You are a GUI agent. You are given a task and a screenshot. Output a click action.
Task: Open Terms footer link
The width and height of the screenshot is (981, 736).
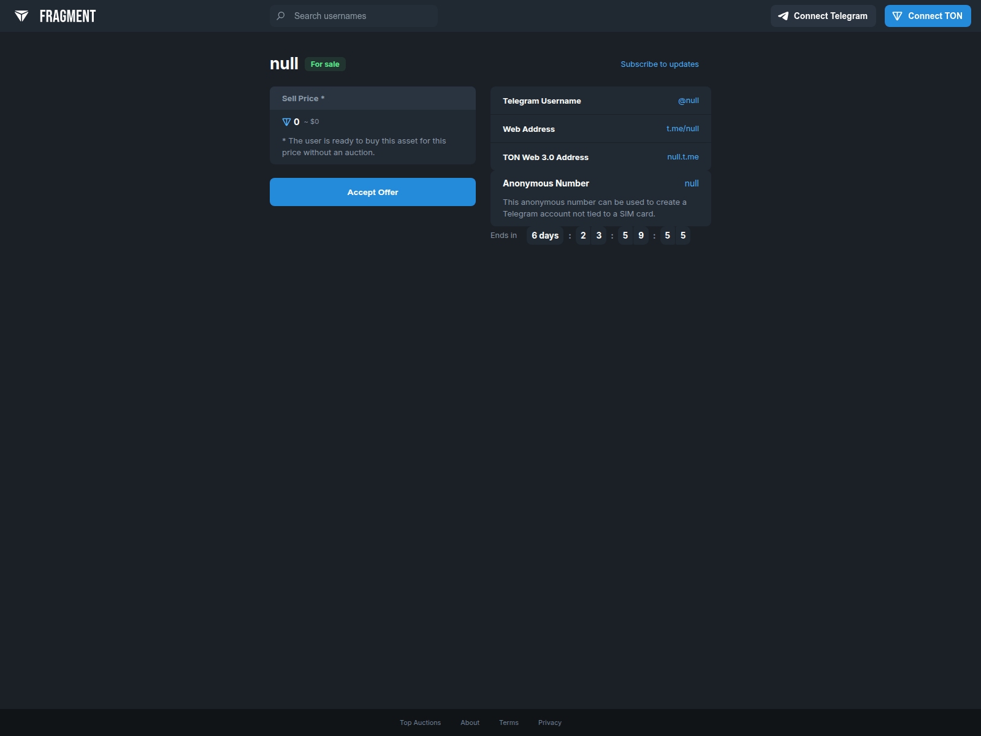[x=509, y=723]
